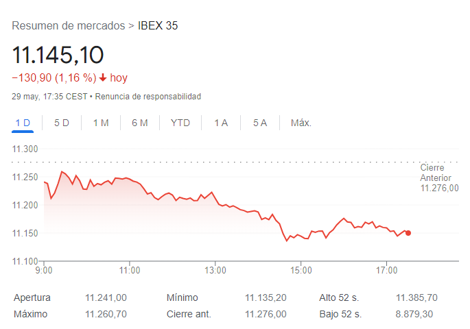This screenshot has height=329, width=470.
Task: Click the Apertura value 11.241,00
Action: pos(106,297)
